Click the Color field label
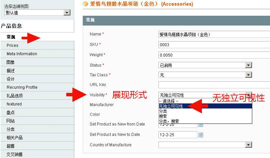 pyautogui.click(x=95, y=114)
